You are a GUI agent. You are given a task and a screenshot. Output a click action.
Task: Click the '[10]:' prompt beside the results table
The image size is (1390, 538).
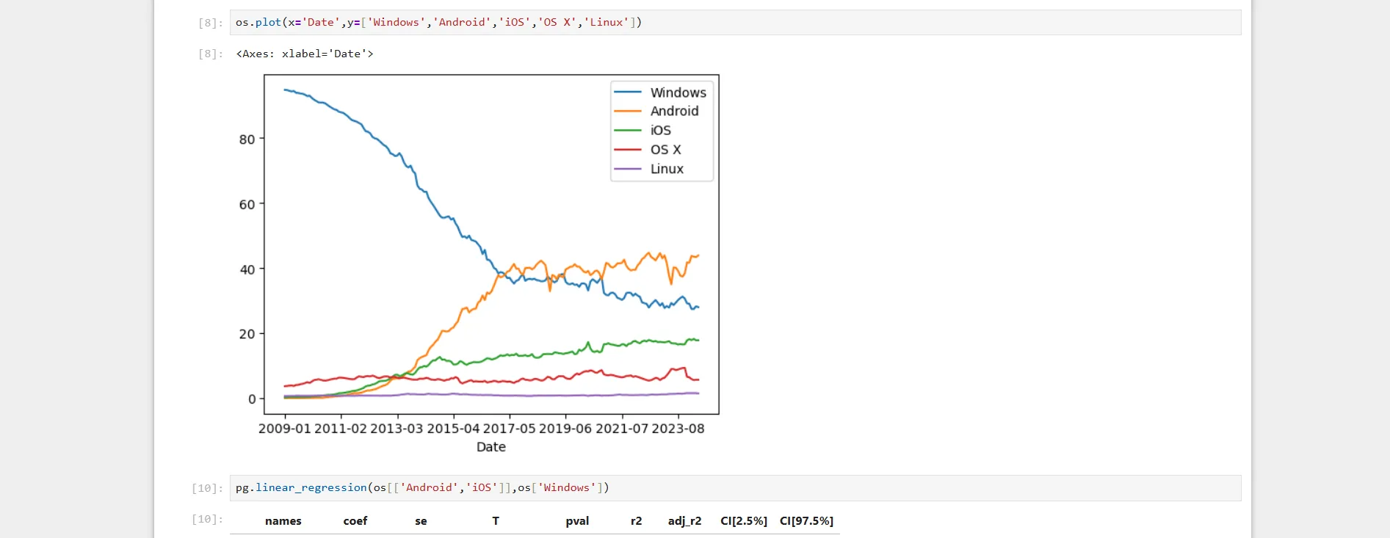[208, 519]
